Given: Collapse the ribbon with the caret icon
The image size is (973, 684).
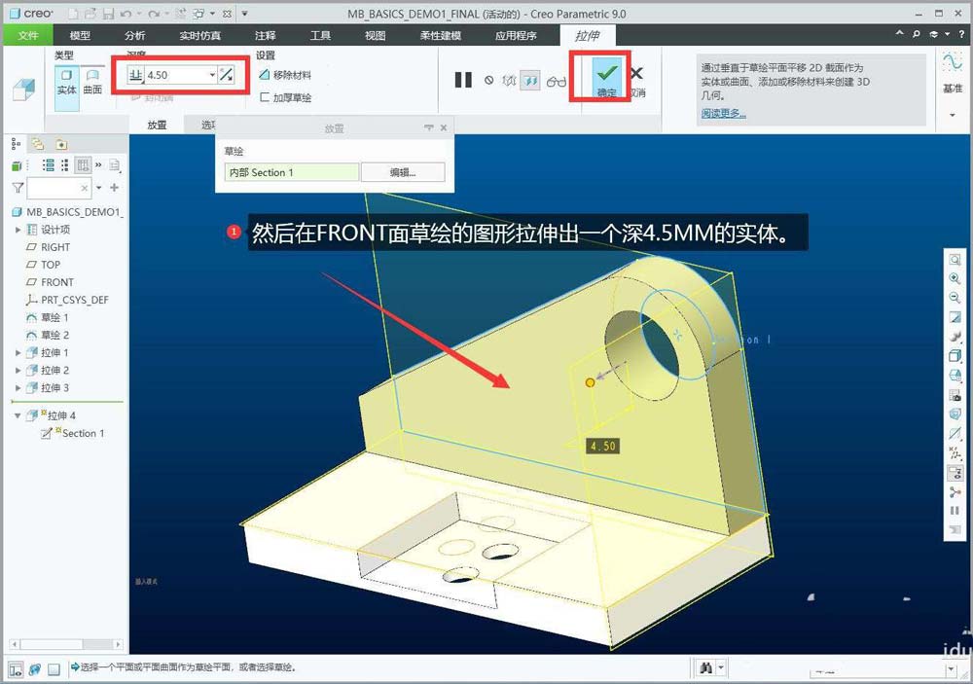Looking at the screenshot, I should pos(899,34).
